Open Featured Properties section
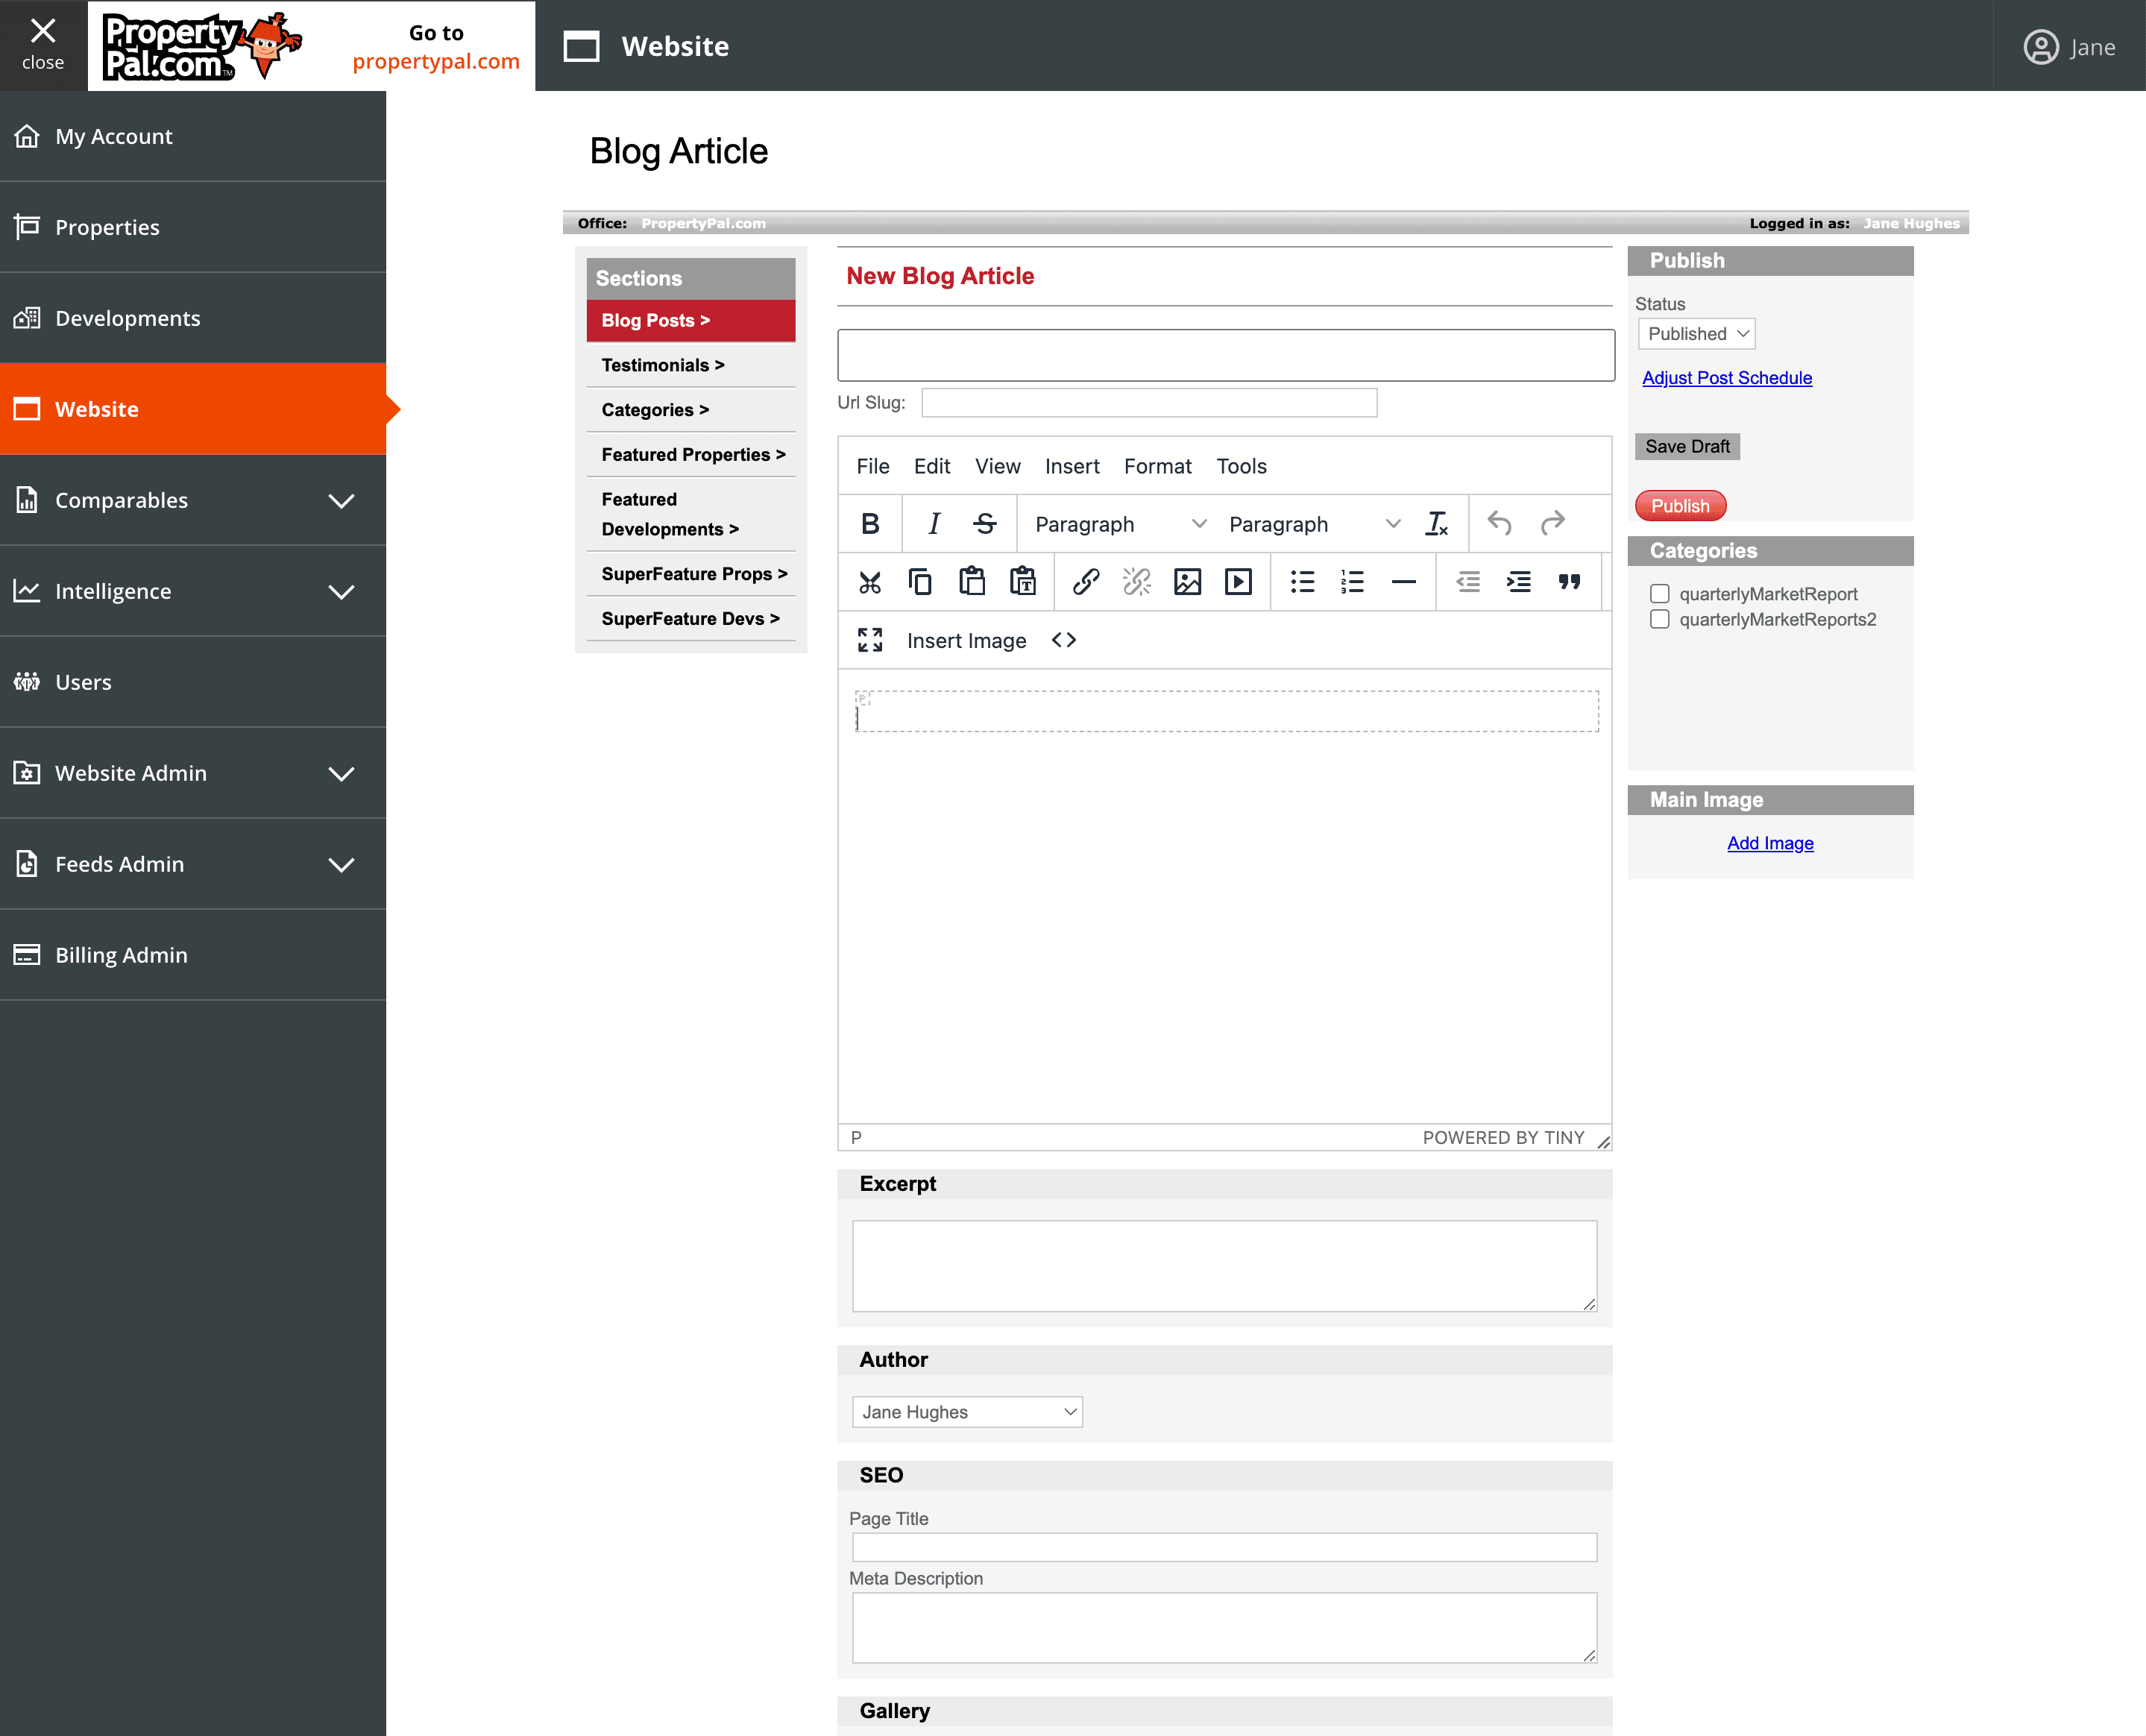The image size is (2146, 1736). (x=690, y=454)
